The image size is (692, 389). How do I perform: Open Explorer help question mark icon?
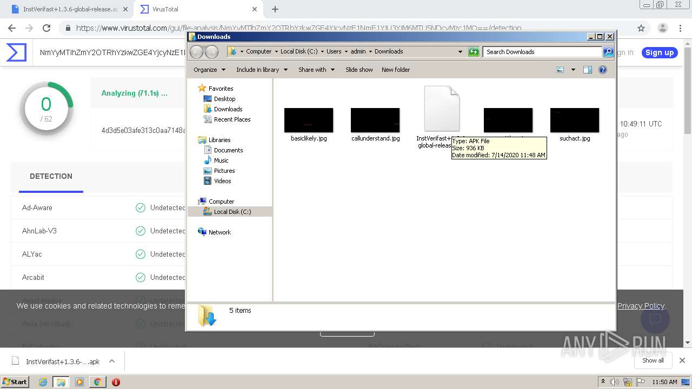(x=603, y=70)
